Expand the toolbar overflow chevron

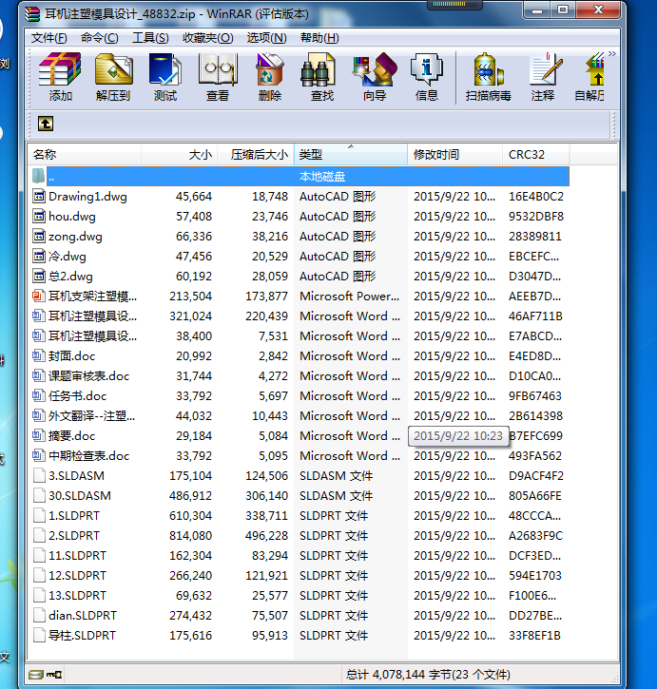[x=612, y=53]
